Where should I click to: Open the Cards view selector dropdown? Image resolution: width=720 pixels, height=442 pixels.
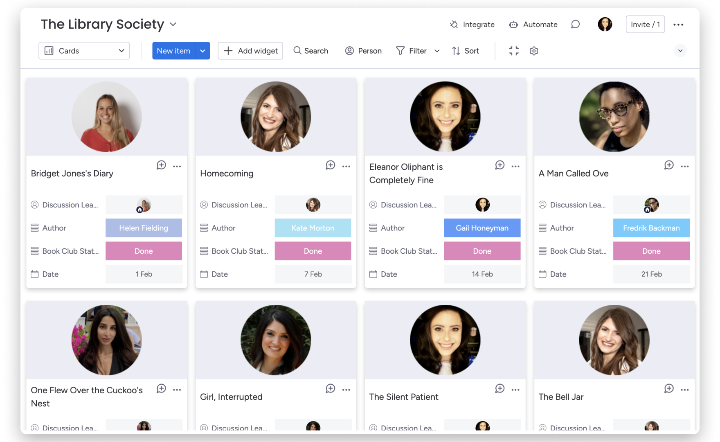[x=84, y=51]
